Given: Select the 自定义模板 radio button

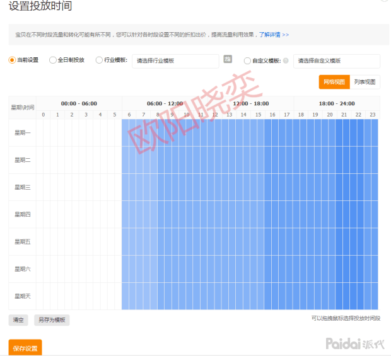Looking at the screenshot, I should [247, 60].
